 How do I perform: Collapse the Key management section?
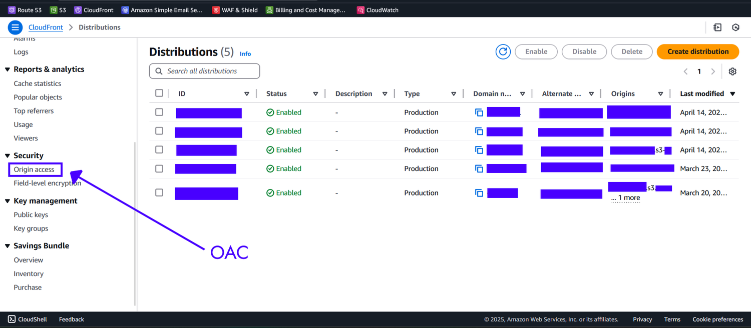click(x=8, y=201)
